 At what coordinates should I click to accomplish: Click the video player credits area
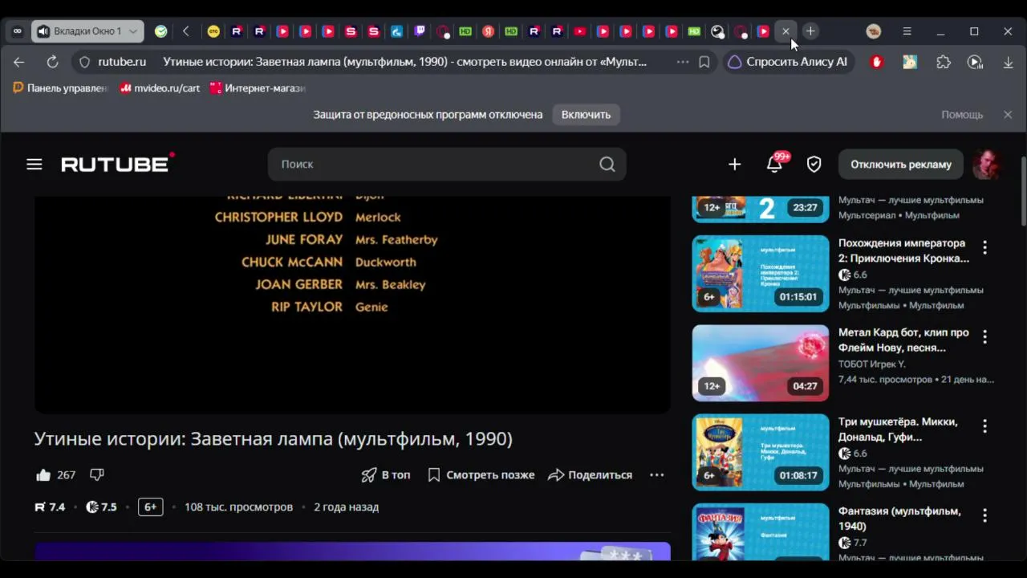pyautogui.click(x=352, y=305)
